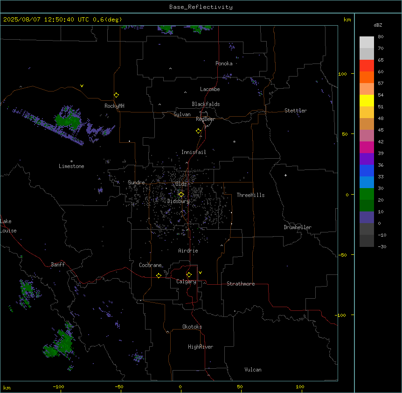Click the Cochrane city label
The width and height of the screenshot is (402, 393).
pos(150,265)
